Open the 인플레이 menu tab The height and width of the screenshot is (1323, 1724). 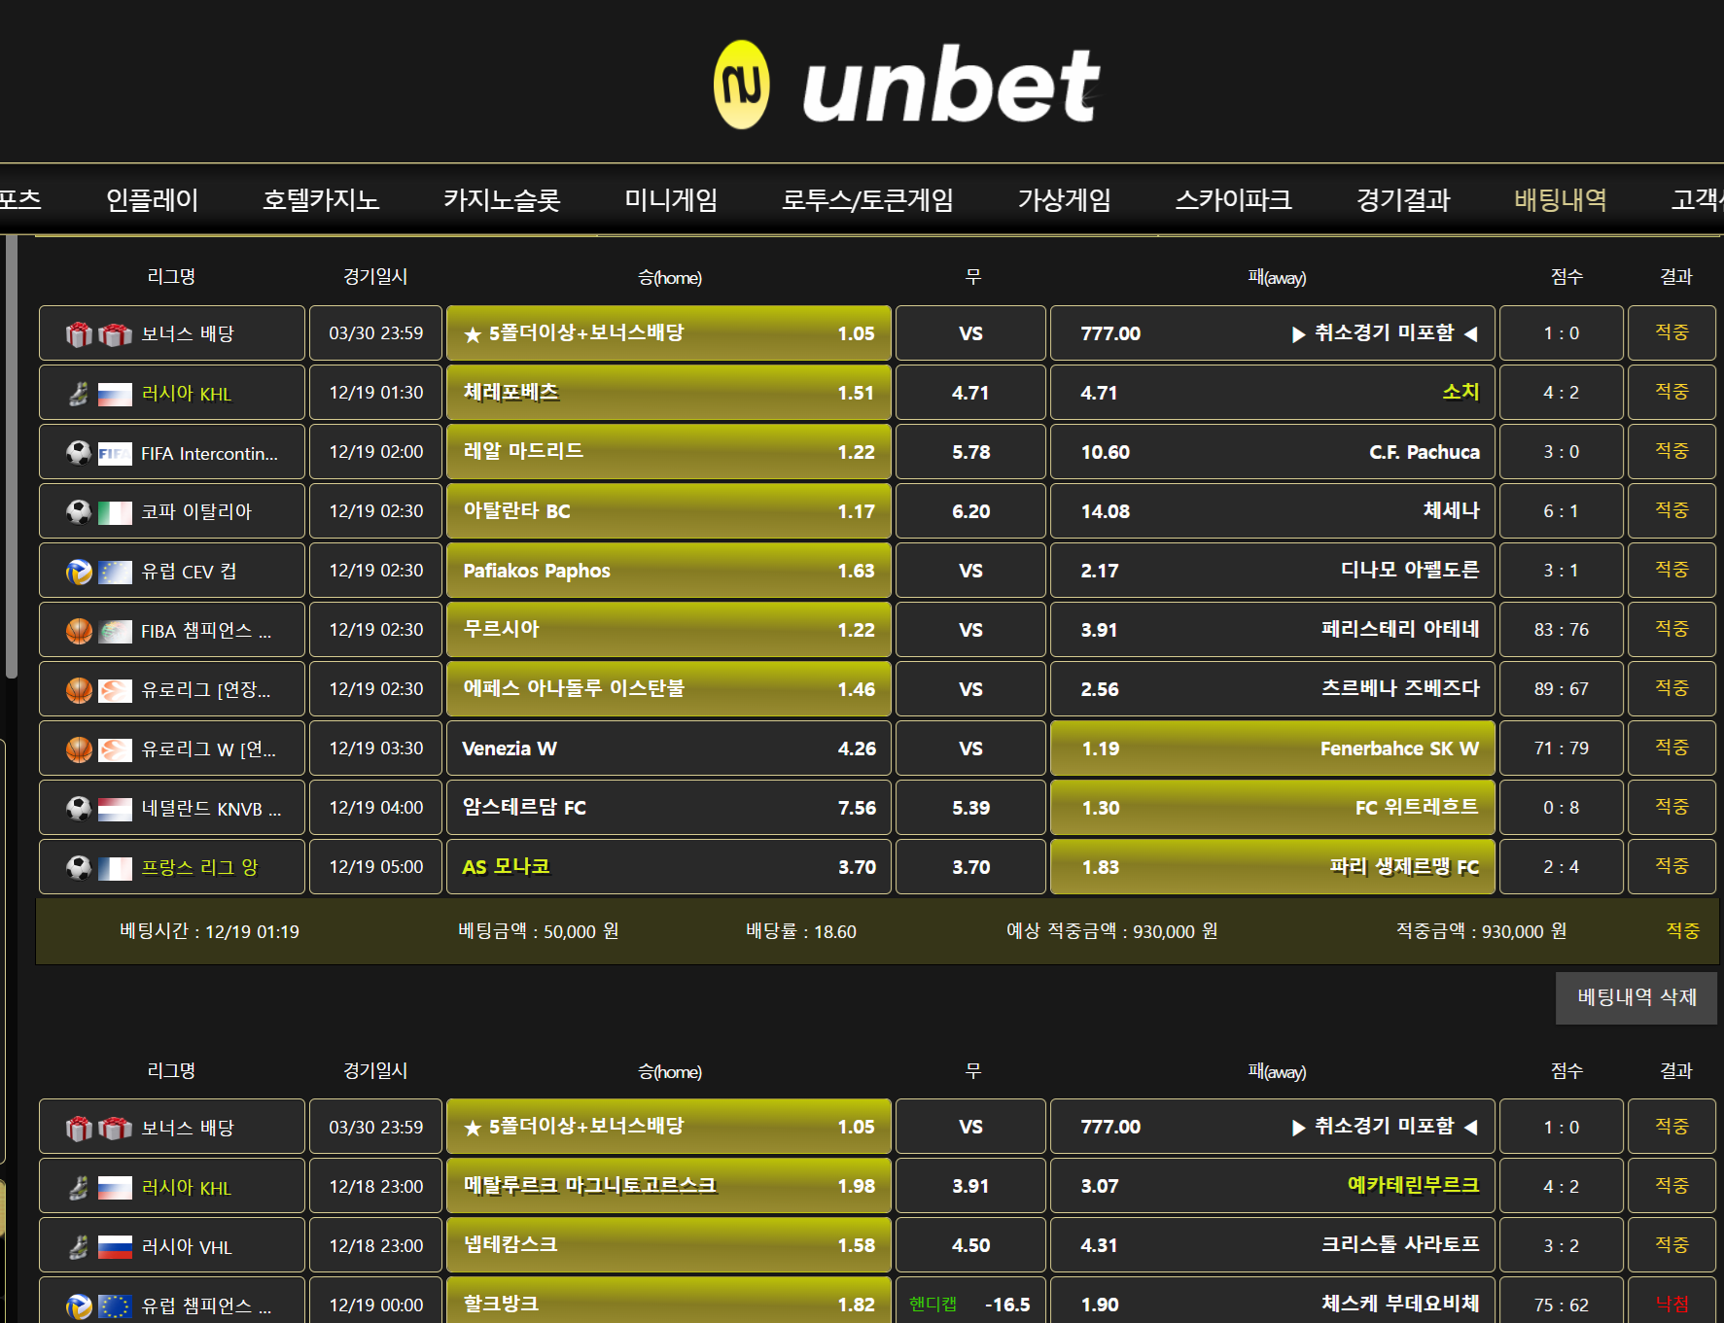tap(152, 200)
